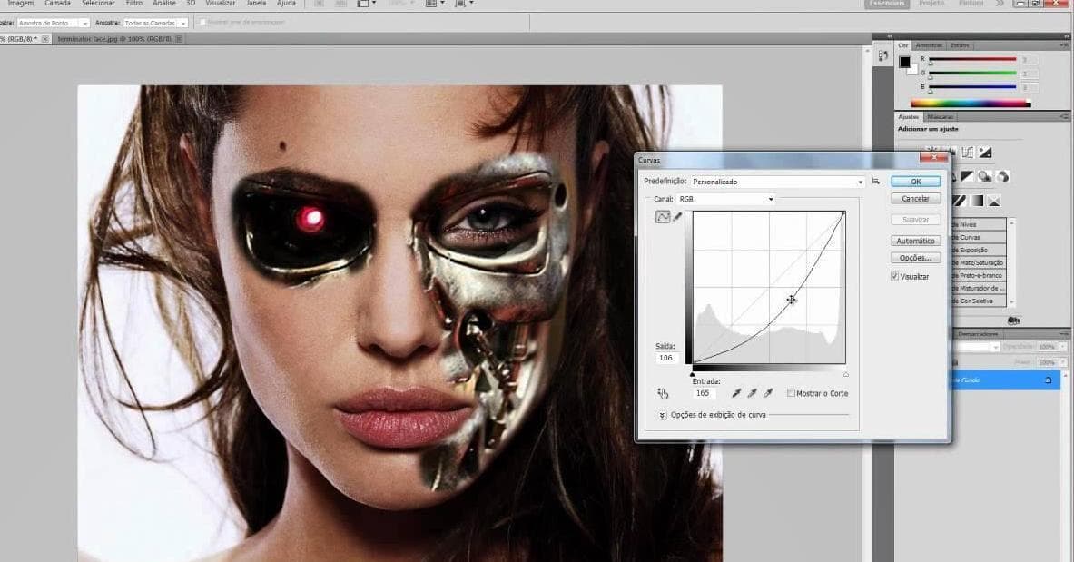Expand Opções de exibição de curva

pos(663,415)
